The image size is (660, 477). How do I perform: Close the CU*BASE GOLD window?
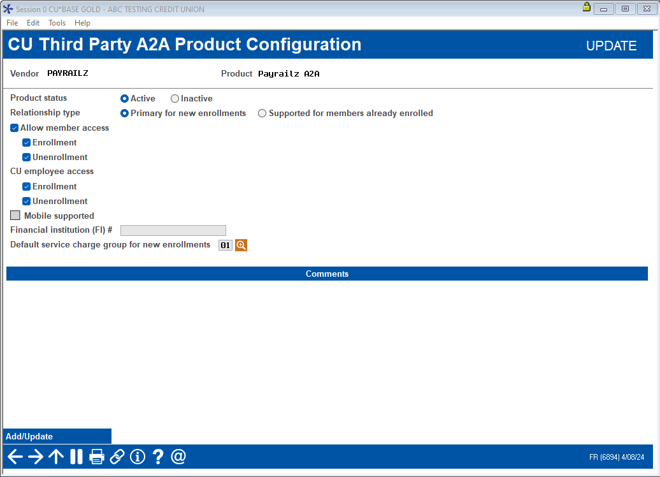coord(647,9)
